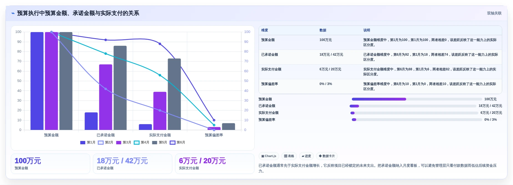Open the 6万元 / 20万元 实际支付金额 card
Screen dimensions: 513x185
tap(215, 164)
